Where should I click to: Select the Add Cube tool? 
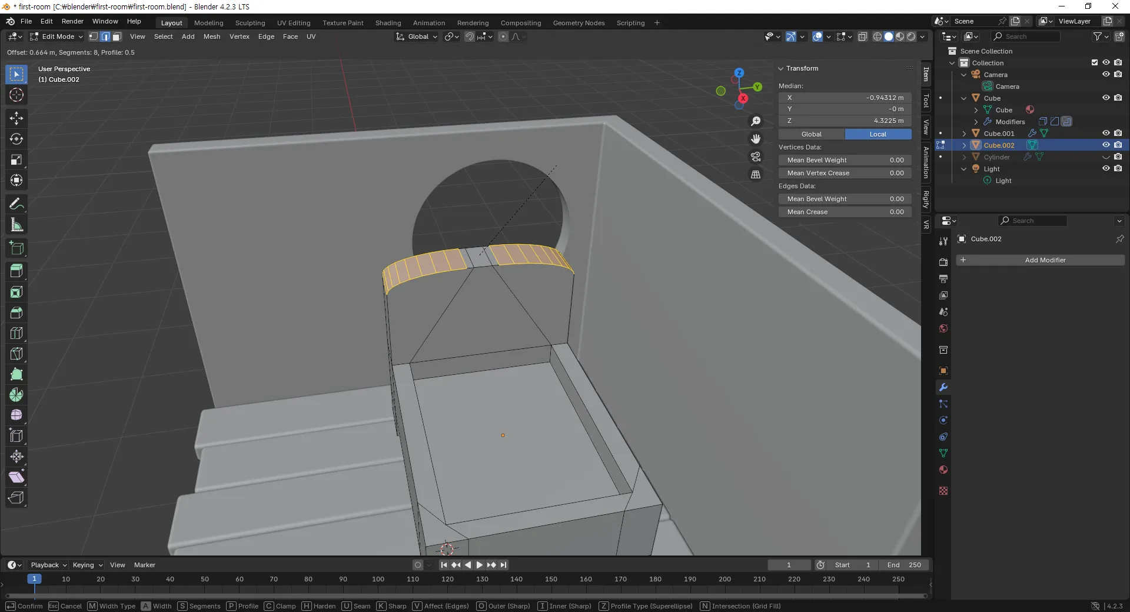pos(16,248)
